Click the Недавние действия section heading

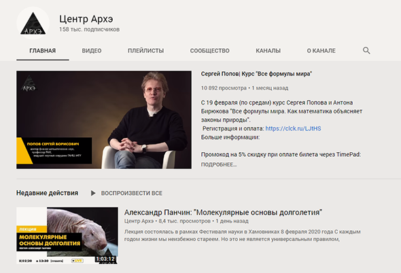point(48,193)
